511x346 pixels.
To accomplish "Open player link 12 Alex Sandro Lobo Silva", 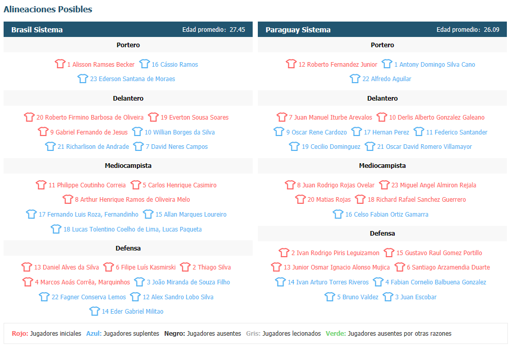I will pos(178,297).
